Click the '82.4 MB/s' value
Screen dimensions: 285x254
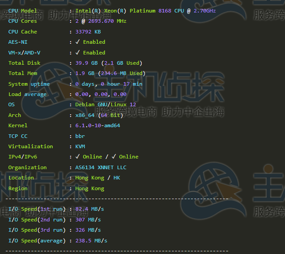[90, 209]
